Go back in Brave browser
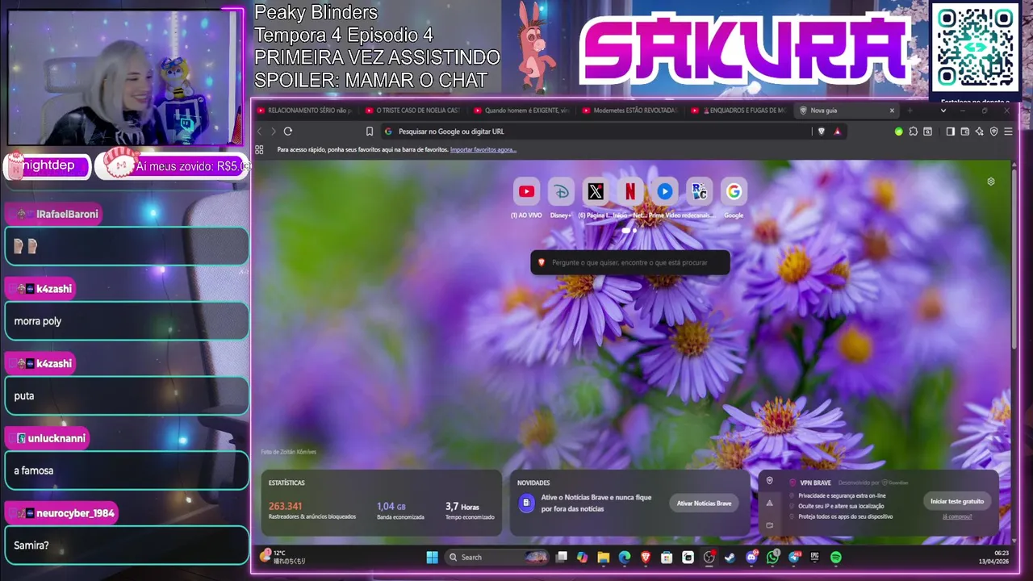 (x=260, y=132)
